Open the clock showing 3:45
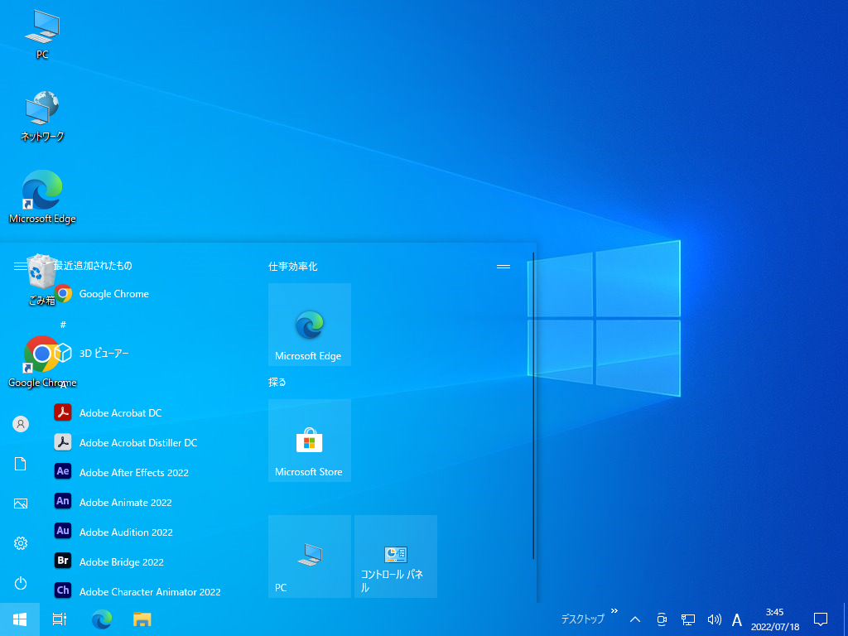 [775, 619]
